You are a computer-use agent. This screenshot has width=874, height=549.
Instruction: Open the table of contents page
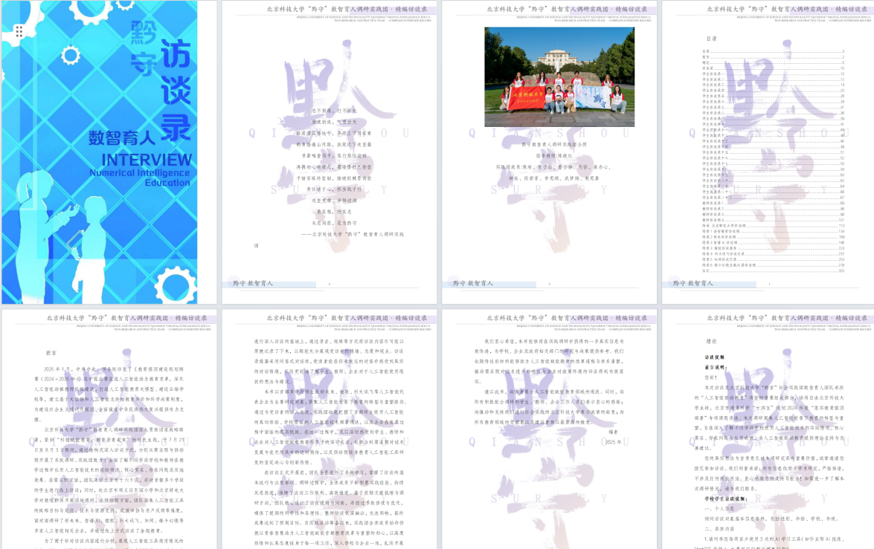[x=768, y=152]
